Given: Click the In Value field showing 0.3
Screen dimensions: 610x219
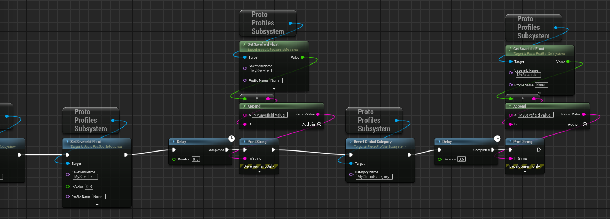Looking at the screenshot, I should click(89, 187).
